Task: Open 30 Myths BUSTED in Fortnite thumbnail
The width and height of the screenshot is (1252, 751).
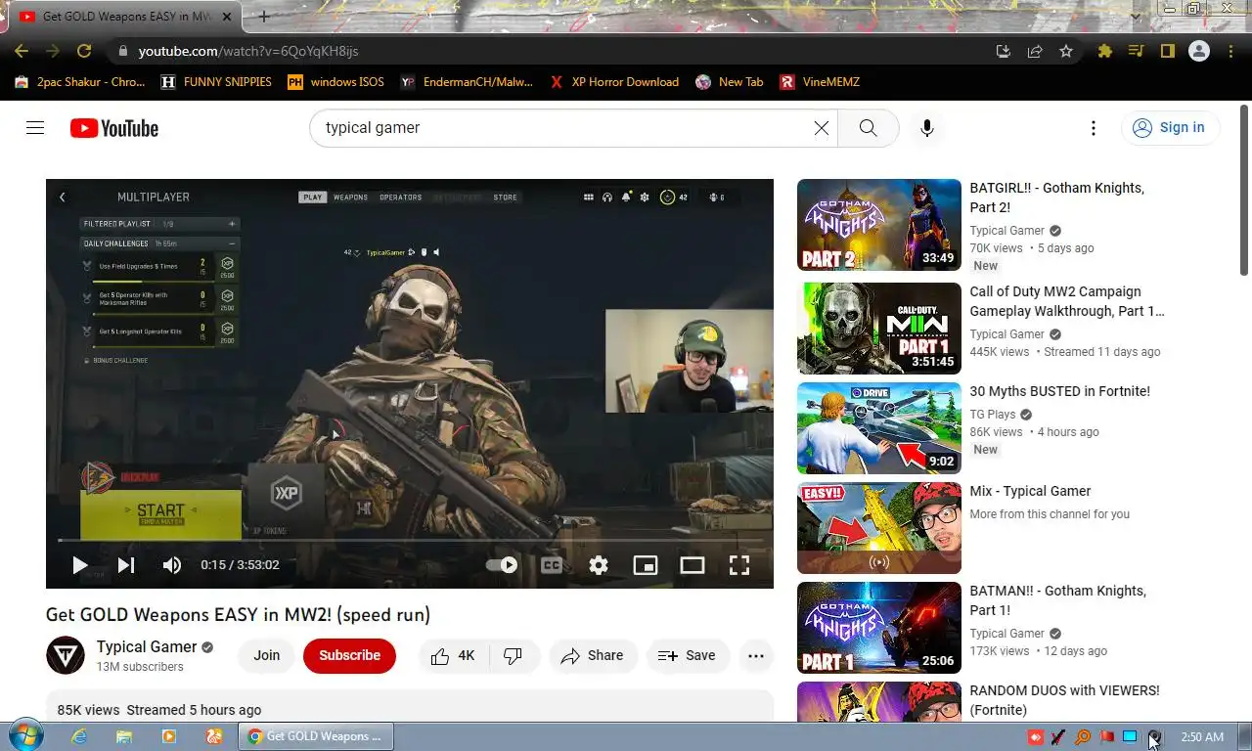Action: [879, 428]
